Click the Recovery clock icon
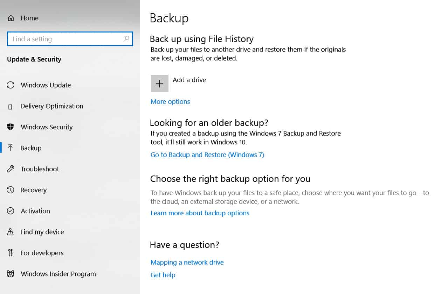 coord(11,190)
